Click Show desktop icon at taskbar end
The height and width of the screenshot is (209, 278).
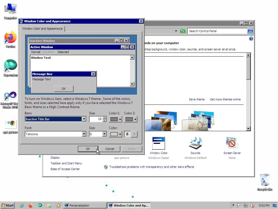pyautogui.click(x=275, y=205)
